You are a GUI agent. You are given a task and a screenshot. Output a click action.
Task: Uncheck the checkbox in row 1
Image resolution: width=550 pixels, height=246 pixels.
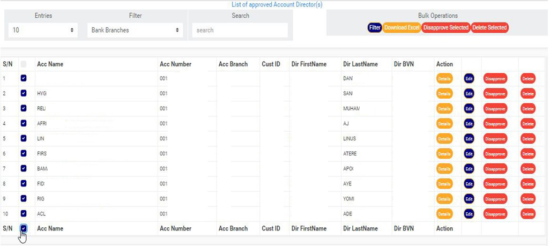pyautogui.click(x=24, y=78)
